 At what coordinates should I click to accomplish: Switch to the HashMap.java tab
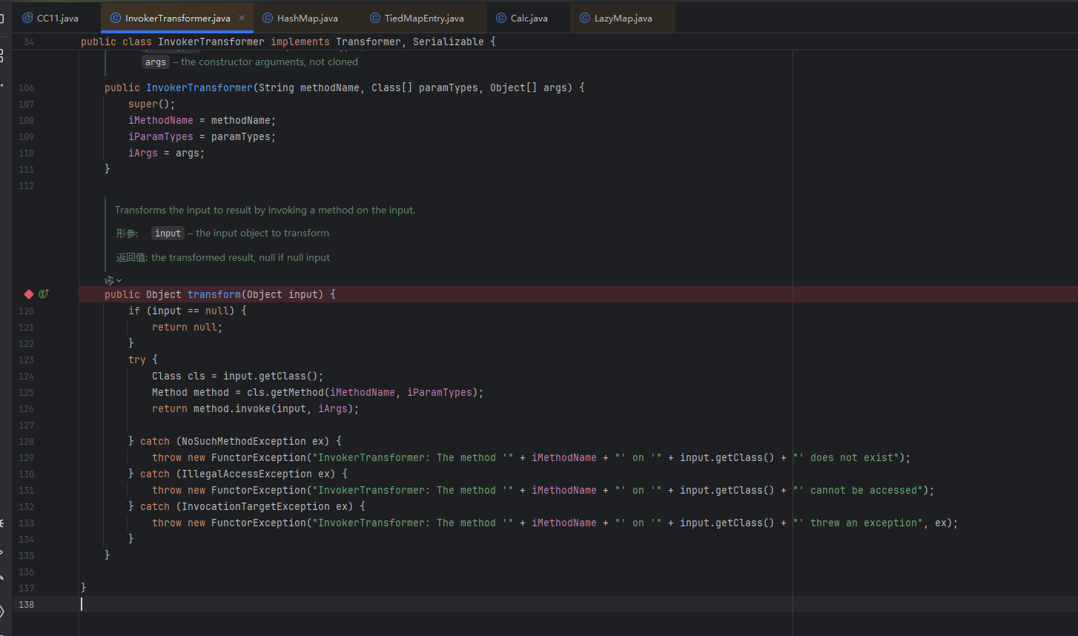[x=307, y=18]
